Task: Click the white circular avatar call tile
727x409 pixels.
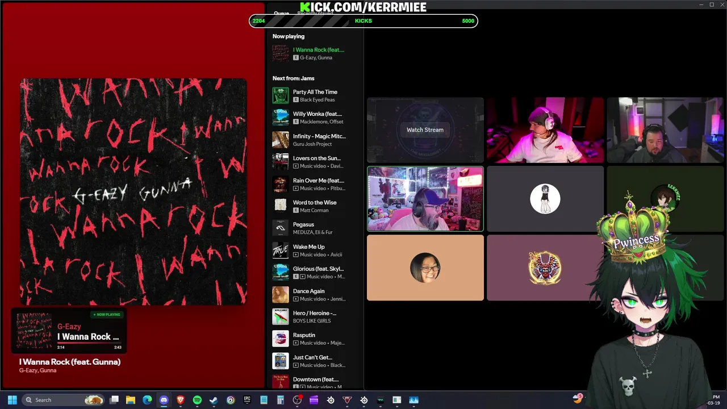Action: (x=545, y=199)
